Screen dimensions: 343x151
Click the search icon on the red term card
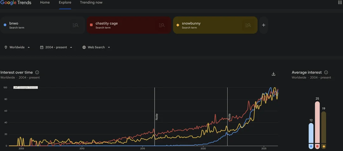point(162,25)
